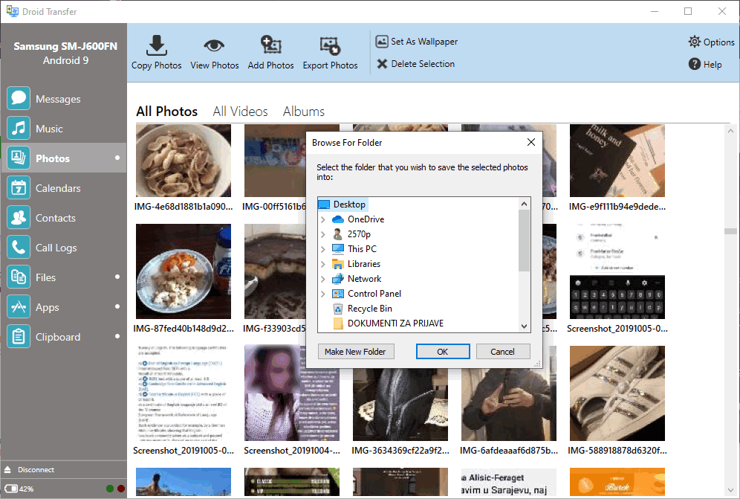Click the Libraries folder icon in tree

(338, 264)
